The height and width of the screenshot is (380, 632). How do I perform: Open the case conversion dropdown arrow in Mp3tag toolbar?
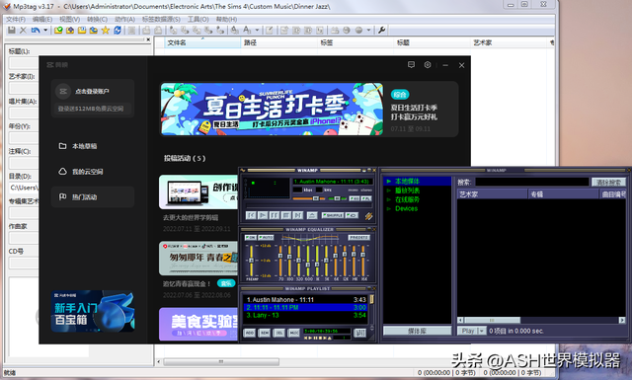pyautogui.click(x=257, y=31)
